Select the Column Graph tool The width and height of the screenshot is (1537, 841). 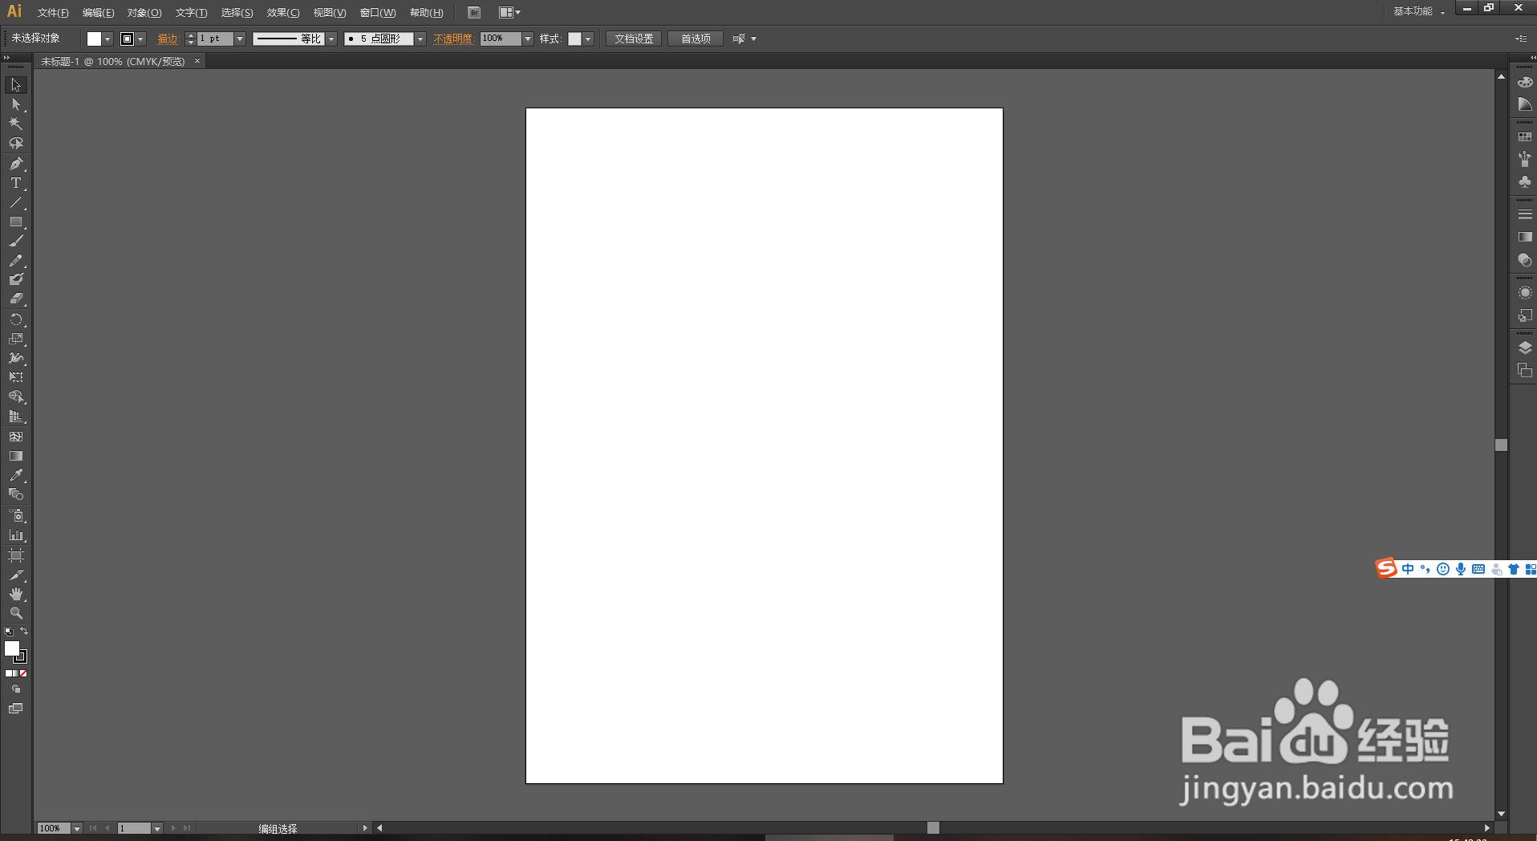pos(16,534)
